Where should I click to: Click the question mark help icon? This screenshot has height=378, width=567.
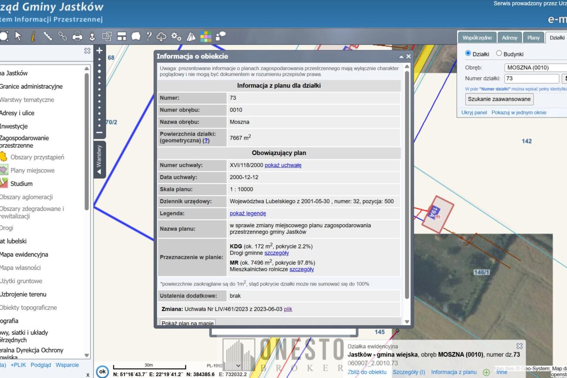click(149, 36)
